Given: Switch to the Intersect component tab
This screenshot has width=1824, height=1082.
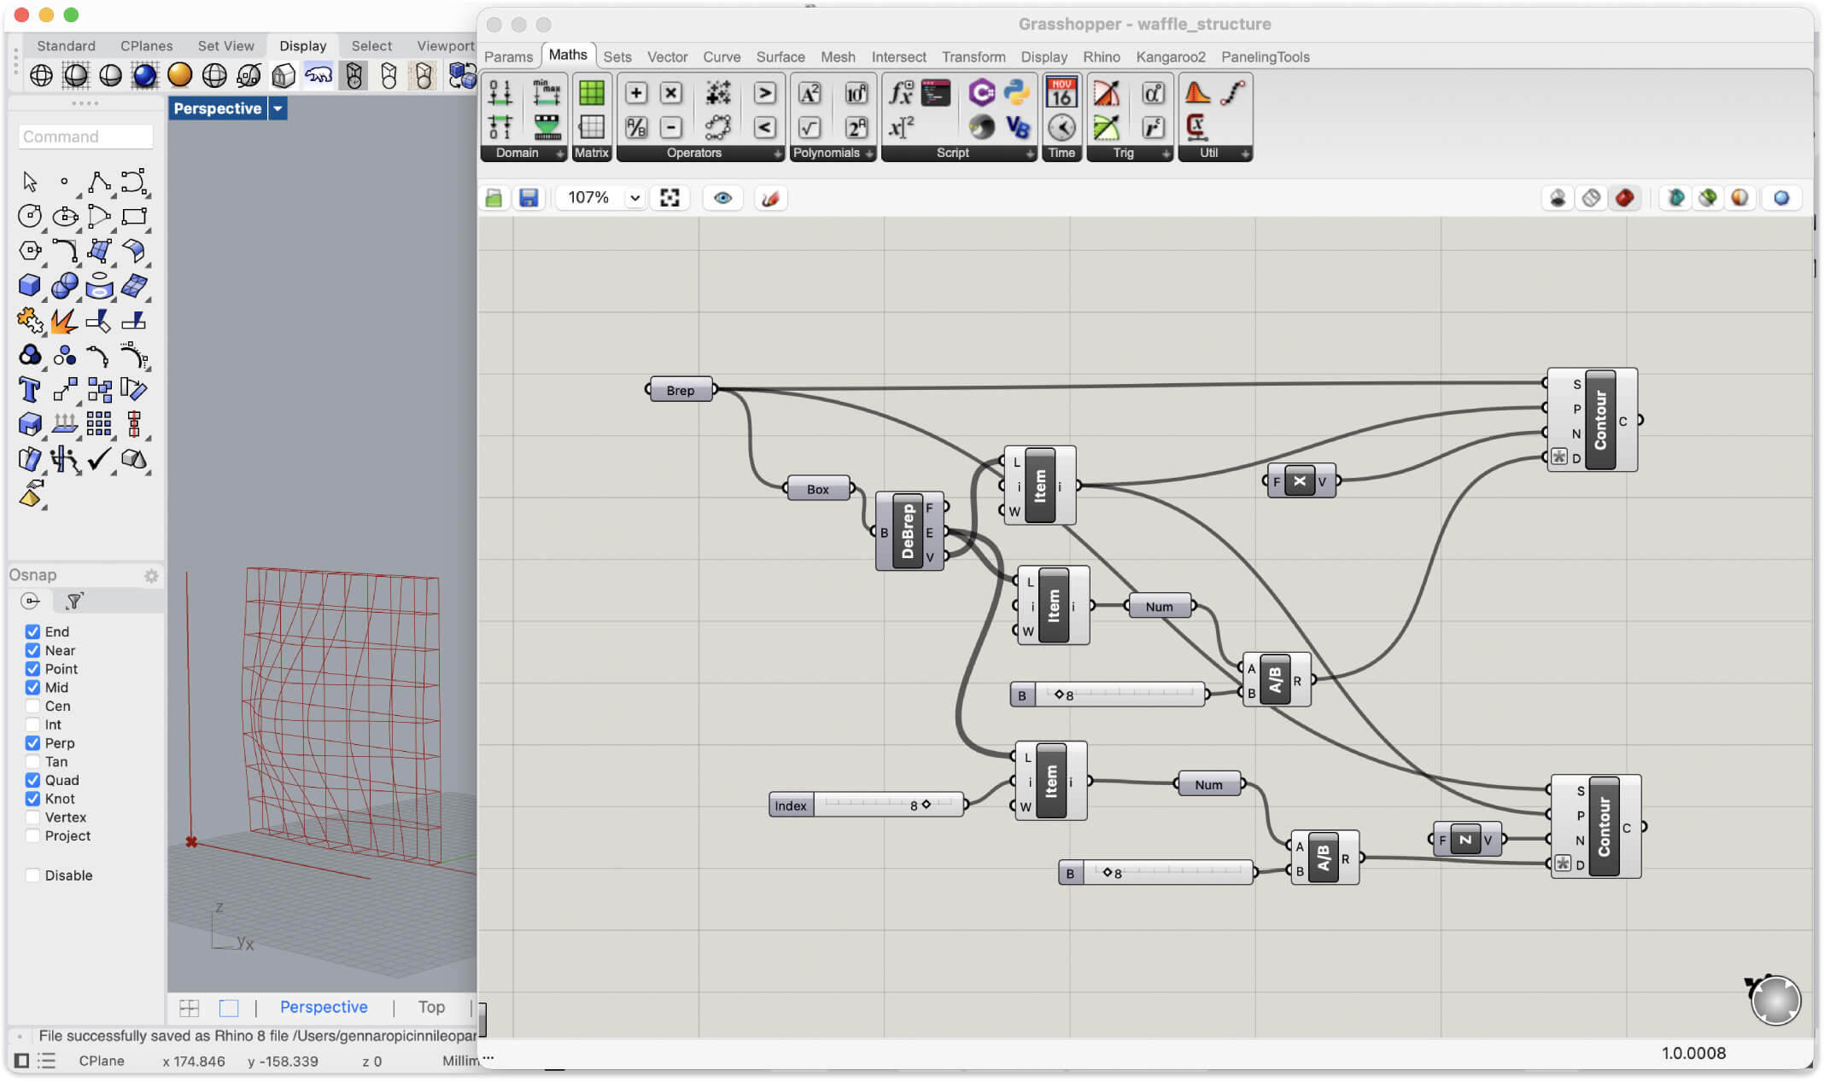Looking at the screenshot, I should click(x=897, y=56).
